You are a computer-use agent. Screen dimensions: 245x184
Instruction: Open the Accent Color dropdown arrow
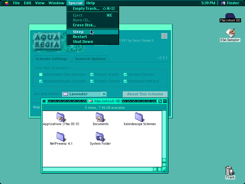tap(104, 94)
